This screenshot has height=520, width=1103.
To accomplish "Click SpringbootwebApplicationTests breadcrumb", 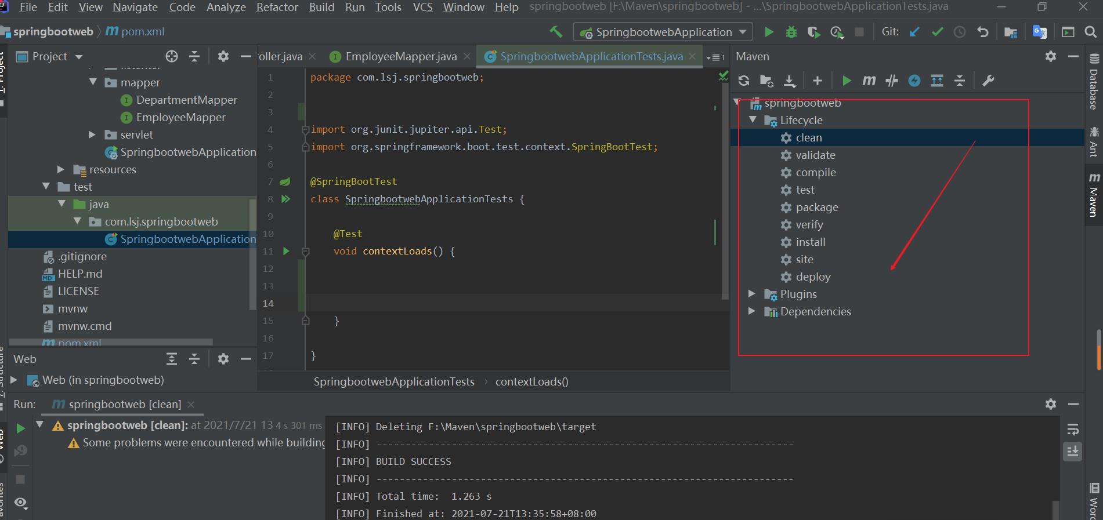I will 394,381.
